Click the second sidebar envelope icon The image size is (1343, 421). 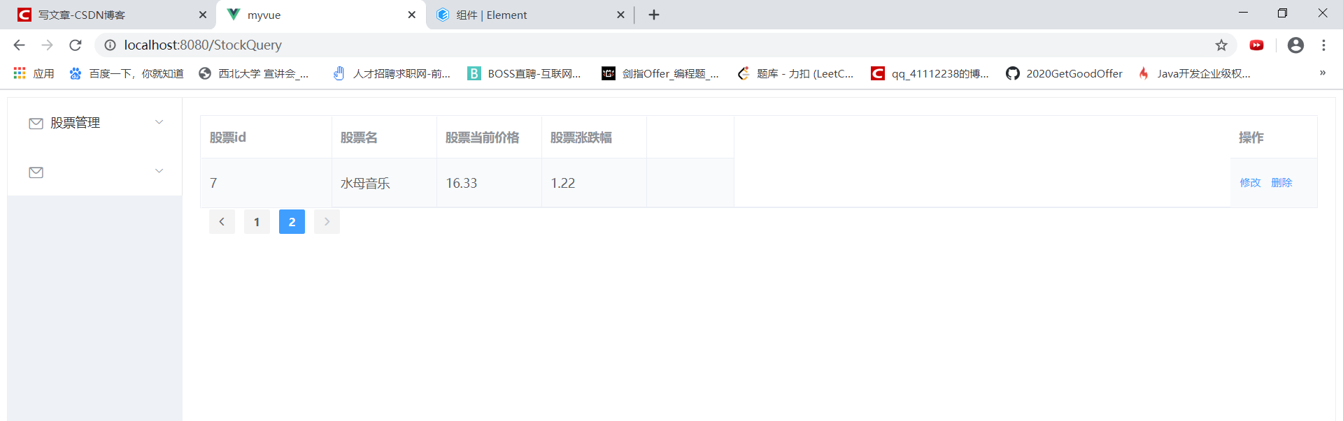(36, 172)
